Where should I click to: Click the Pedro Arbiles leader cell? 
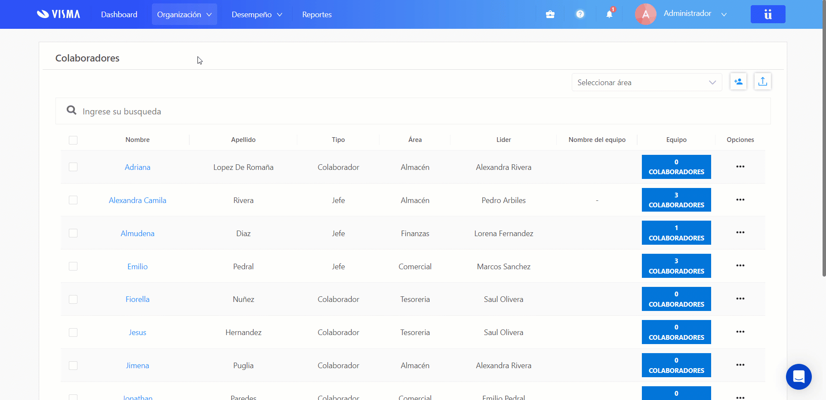[504, 200]
